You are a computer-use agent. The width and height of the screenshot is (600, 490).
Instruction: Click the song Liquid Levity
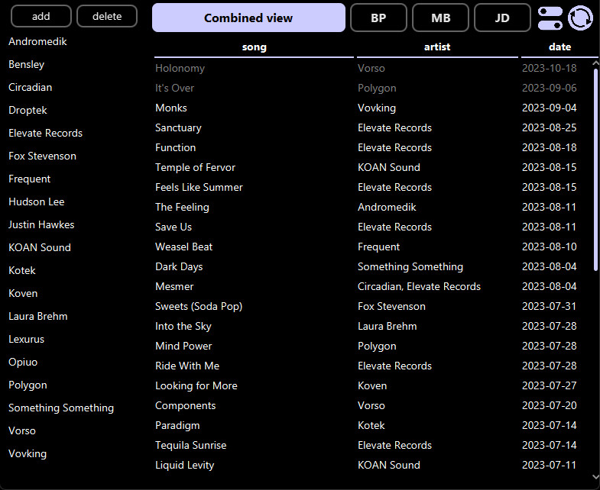pos(184,466)
